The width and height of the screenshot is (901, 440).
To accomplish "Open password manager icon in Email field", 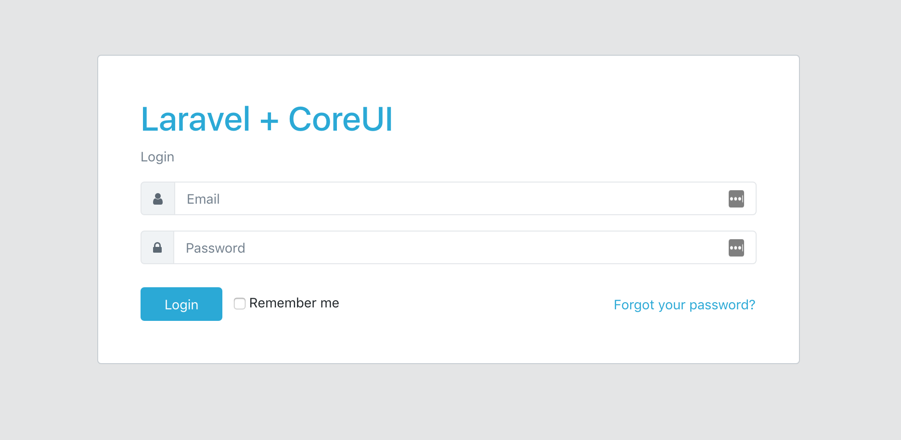I will coord(736,199).
